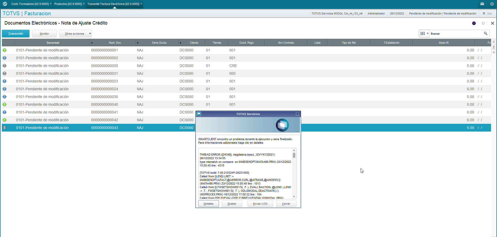This screenshot has height=237, width=497.
Task: Expand the Otras acciones dropdown
Action: pos(76,34)
